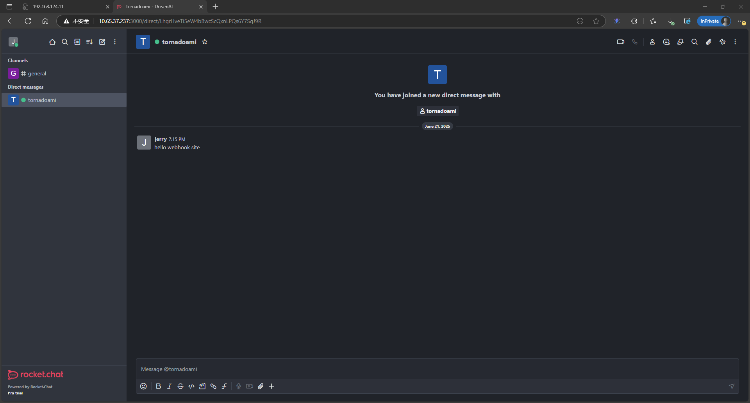Image resolution: width=750 pixels, height=403 pixels.
Task: Click the voice call phone icon
Action: click(x=635, y=42)
